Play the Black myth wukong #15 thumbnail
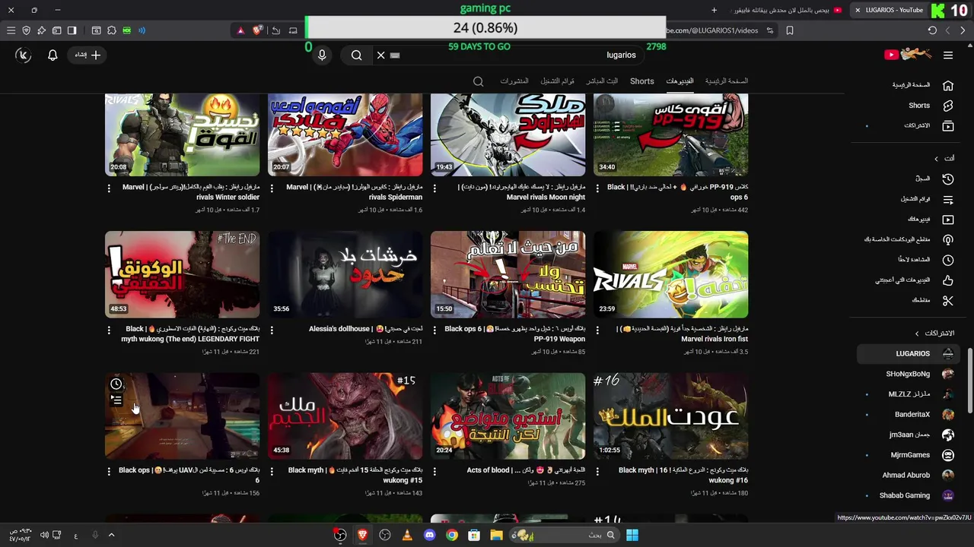The image size is (974, 547). click(x=345, y=416)
